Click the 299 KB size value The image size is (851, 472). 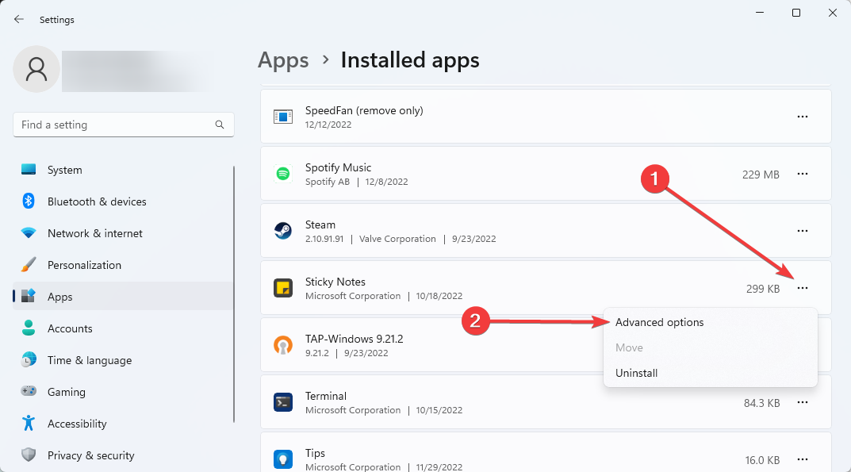click(762, 289)
